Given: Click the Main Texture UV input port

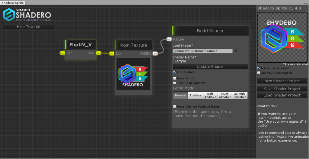Looking at the screenshot, I should (x=112, y=54).
